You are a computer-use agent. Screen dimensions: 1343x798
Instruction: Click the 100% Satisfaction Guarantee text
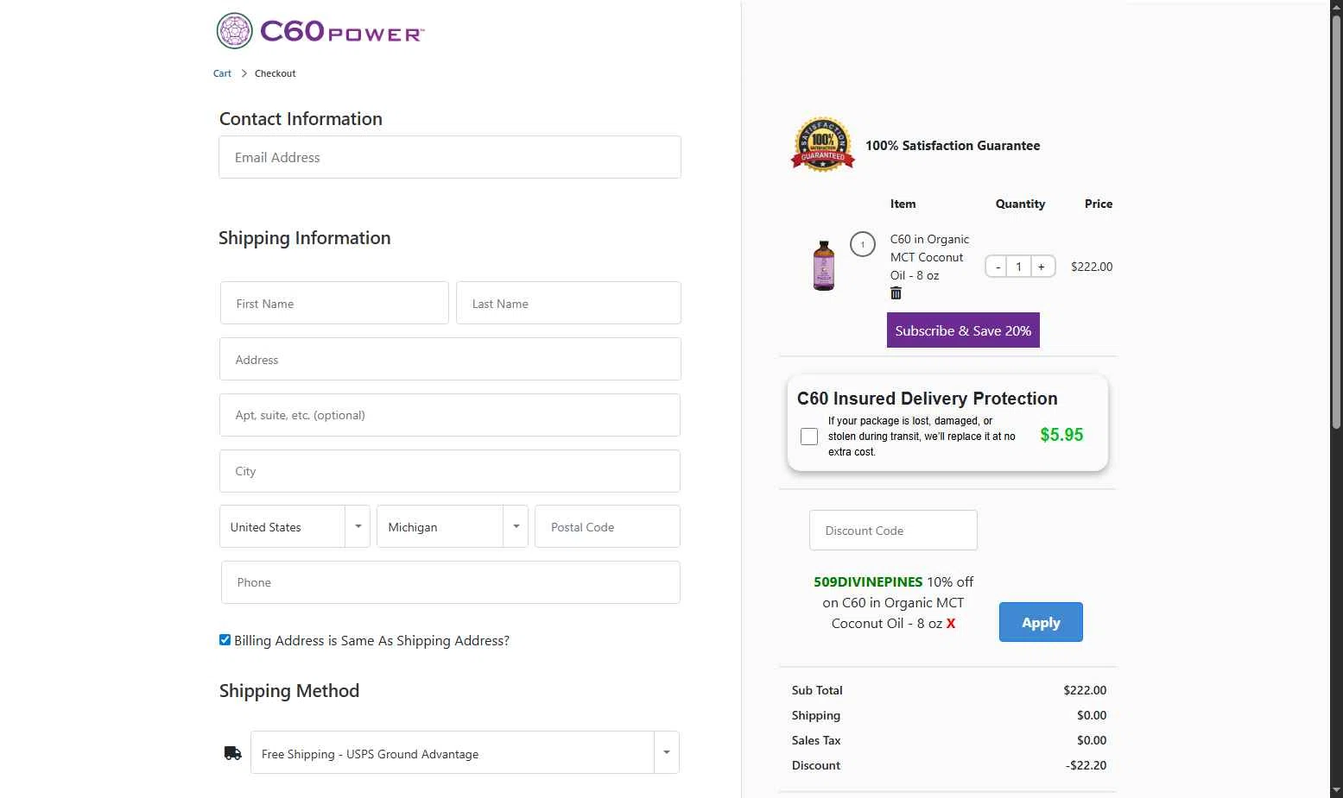pyautogui.click(x=953, y=146)
